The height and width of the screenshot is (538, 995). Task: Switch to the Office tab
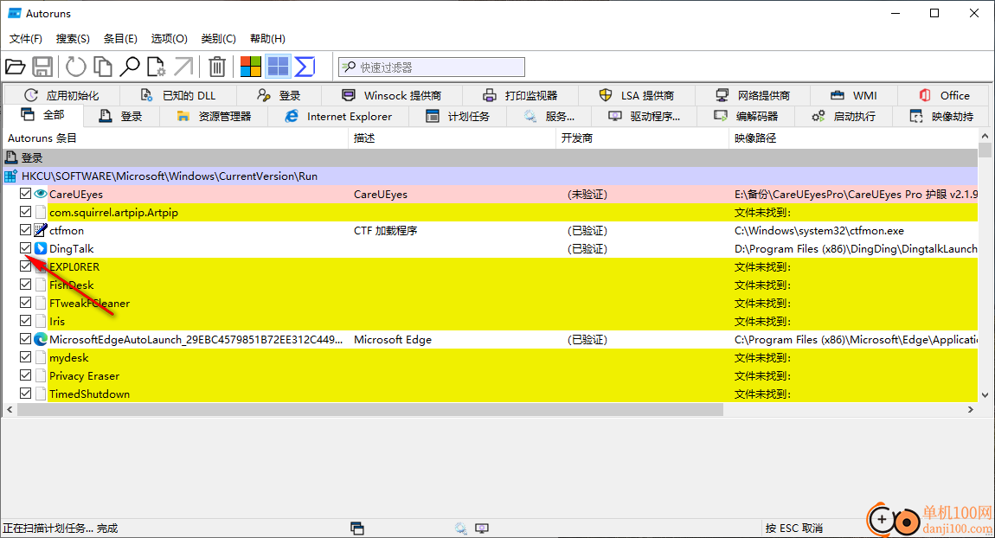(x=944, y=95)
